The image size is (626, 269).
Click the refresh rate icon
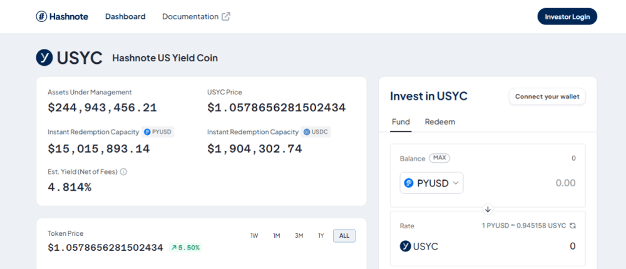[x=573, y=225]
